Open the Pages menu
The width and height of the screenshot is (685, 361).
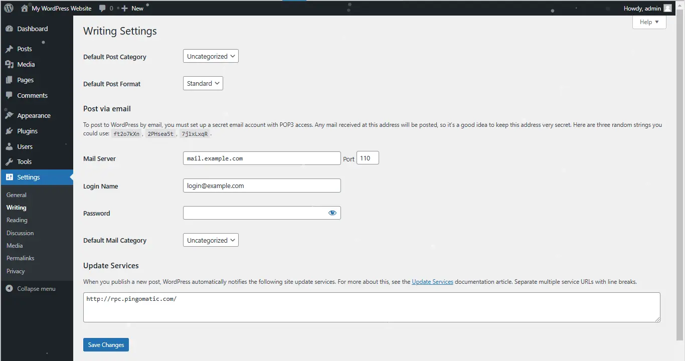click(x=37, y=80)
